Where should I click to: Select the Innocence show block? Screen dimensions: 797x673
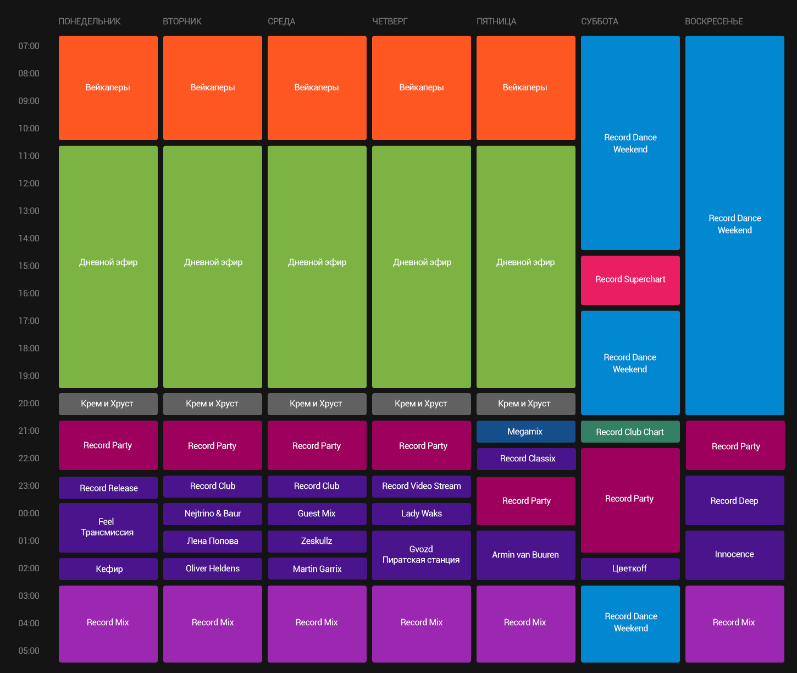click(x=735, y=555)
